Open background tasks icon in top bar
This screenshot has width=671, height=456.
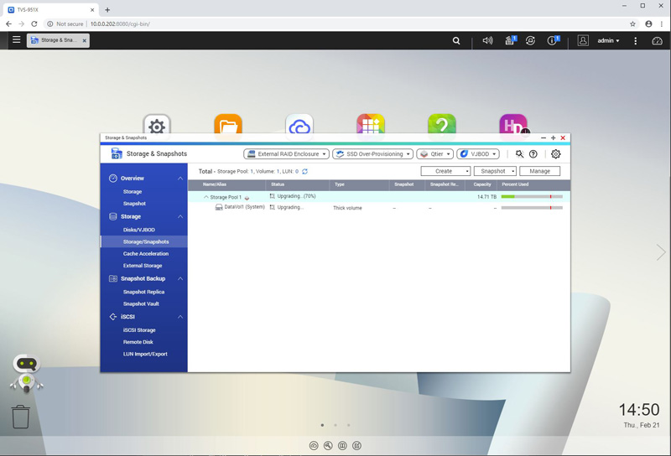pos(509,40)
